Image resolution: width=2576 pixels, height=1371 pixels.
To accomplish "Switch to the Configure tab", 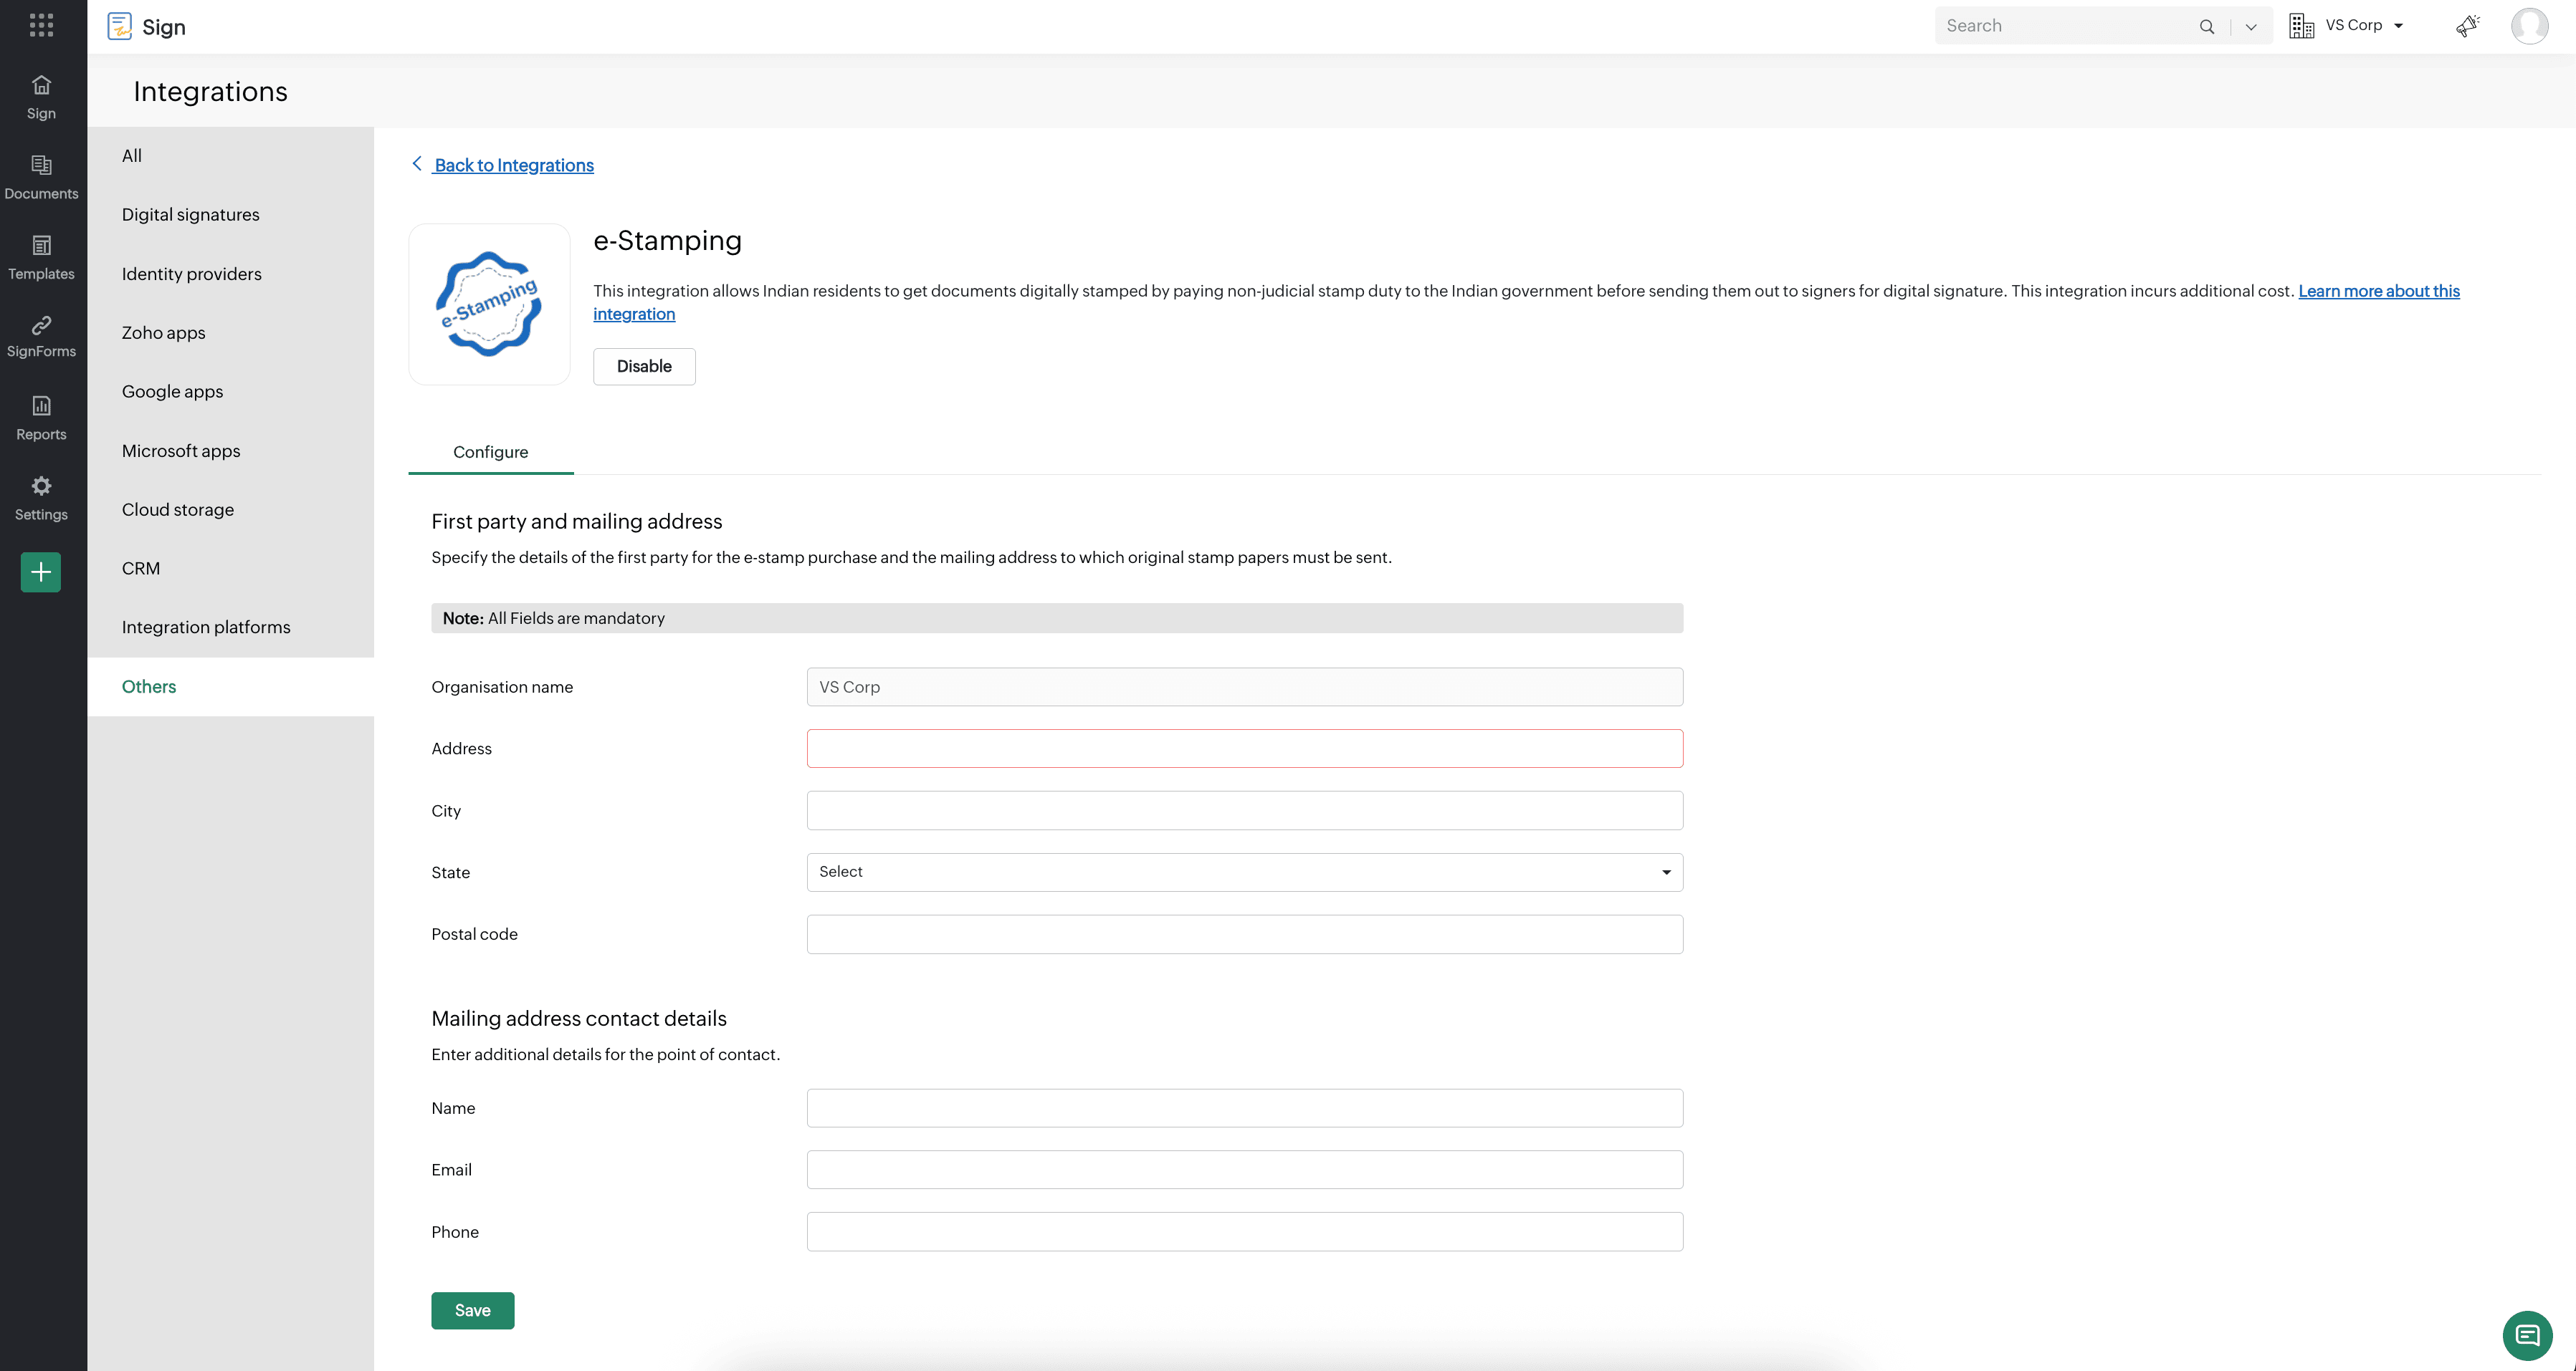I will click(490, 452).
